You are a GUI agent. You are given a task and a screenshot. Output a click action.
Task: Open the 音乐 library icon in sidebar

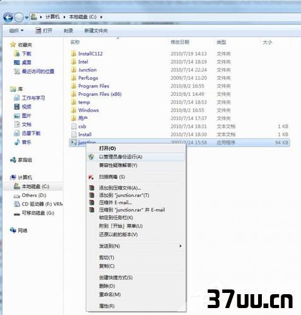(17, 142)
